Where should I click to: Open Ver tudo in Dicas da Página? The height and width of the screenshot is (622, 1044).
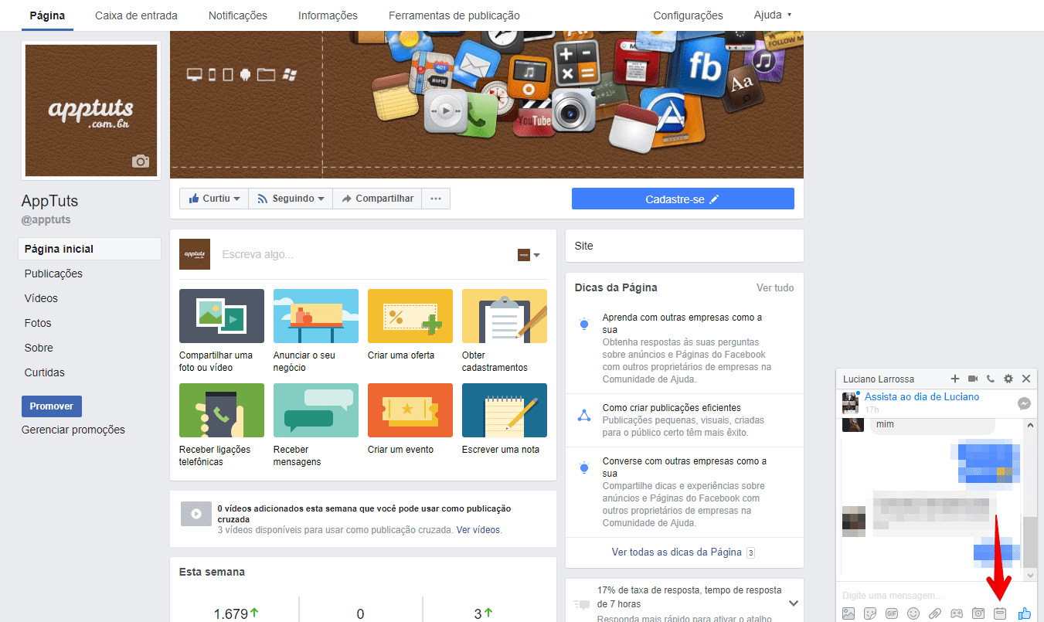(x=775, y=287)
